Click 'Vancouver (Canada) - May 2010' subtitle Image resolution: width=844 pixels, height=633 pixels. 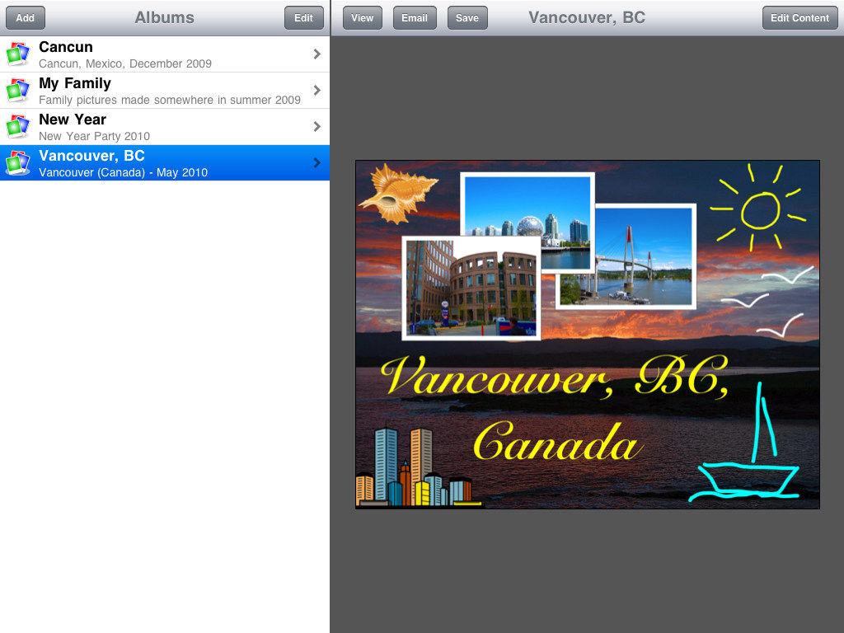tap(124, 172)
